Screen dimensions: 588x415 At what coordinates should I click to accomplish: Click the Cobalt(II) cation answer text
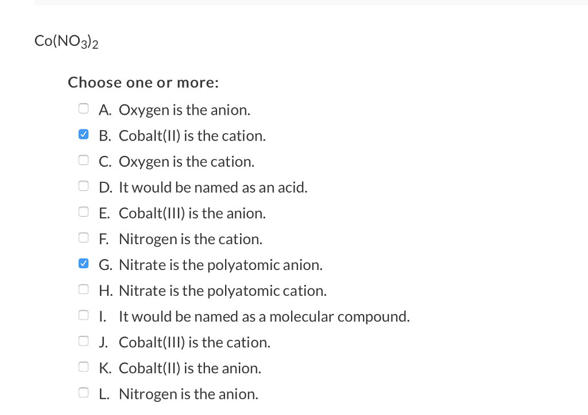[192, 135]
